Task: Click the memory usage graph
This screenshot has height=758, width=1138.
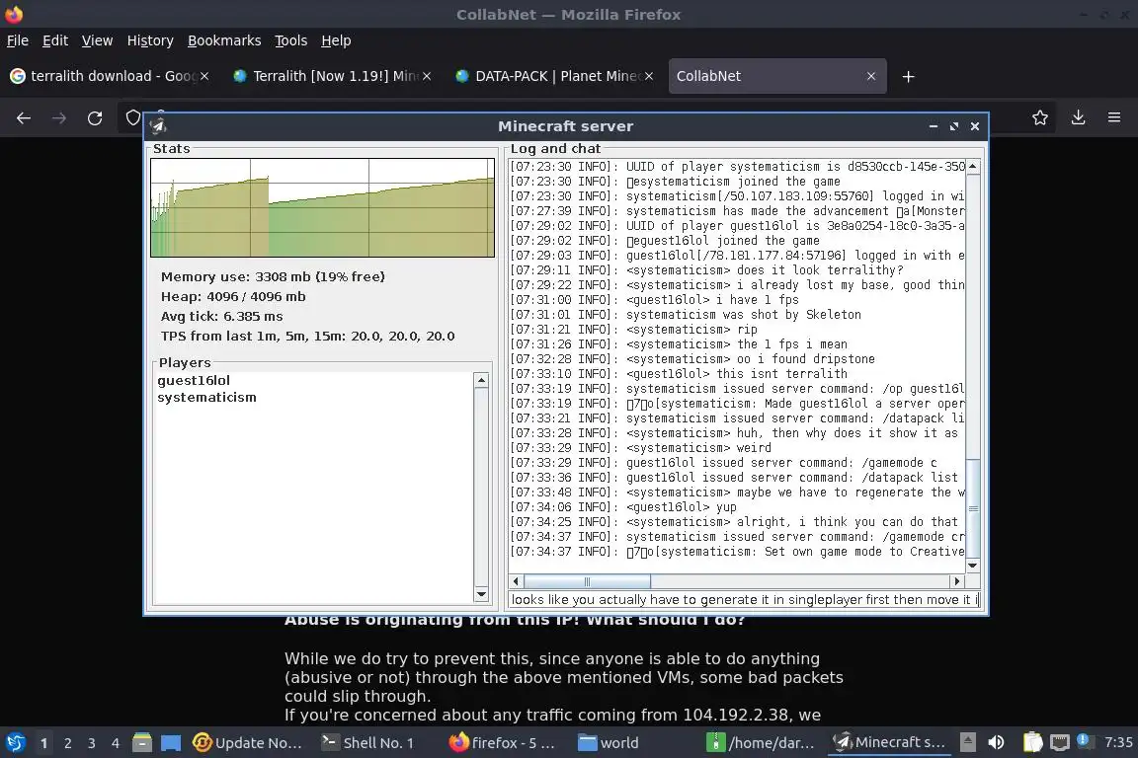Action: (x=322, y=207)
